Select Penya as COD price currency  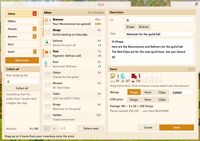pyautogui.click(x=134, y=99)
